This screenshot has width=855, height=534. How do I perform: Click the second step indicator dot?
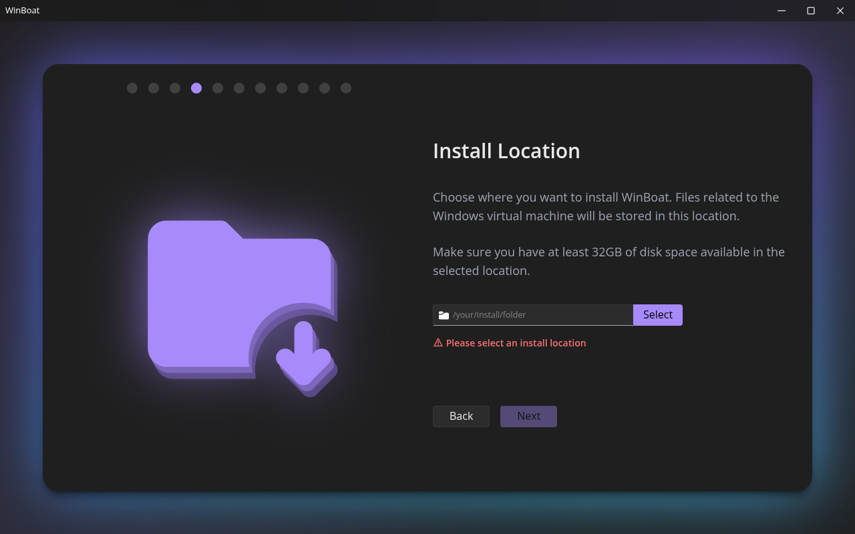154,88
